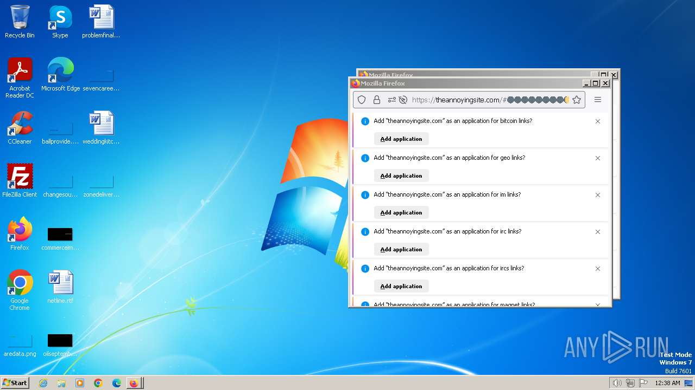The image size is (695, 390).
Task: Select the FileZilla Client shortcut
Action: tap(20, 181)
